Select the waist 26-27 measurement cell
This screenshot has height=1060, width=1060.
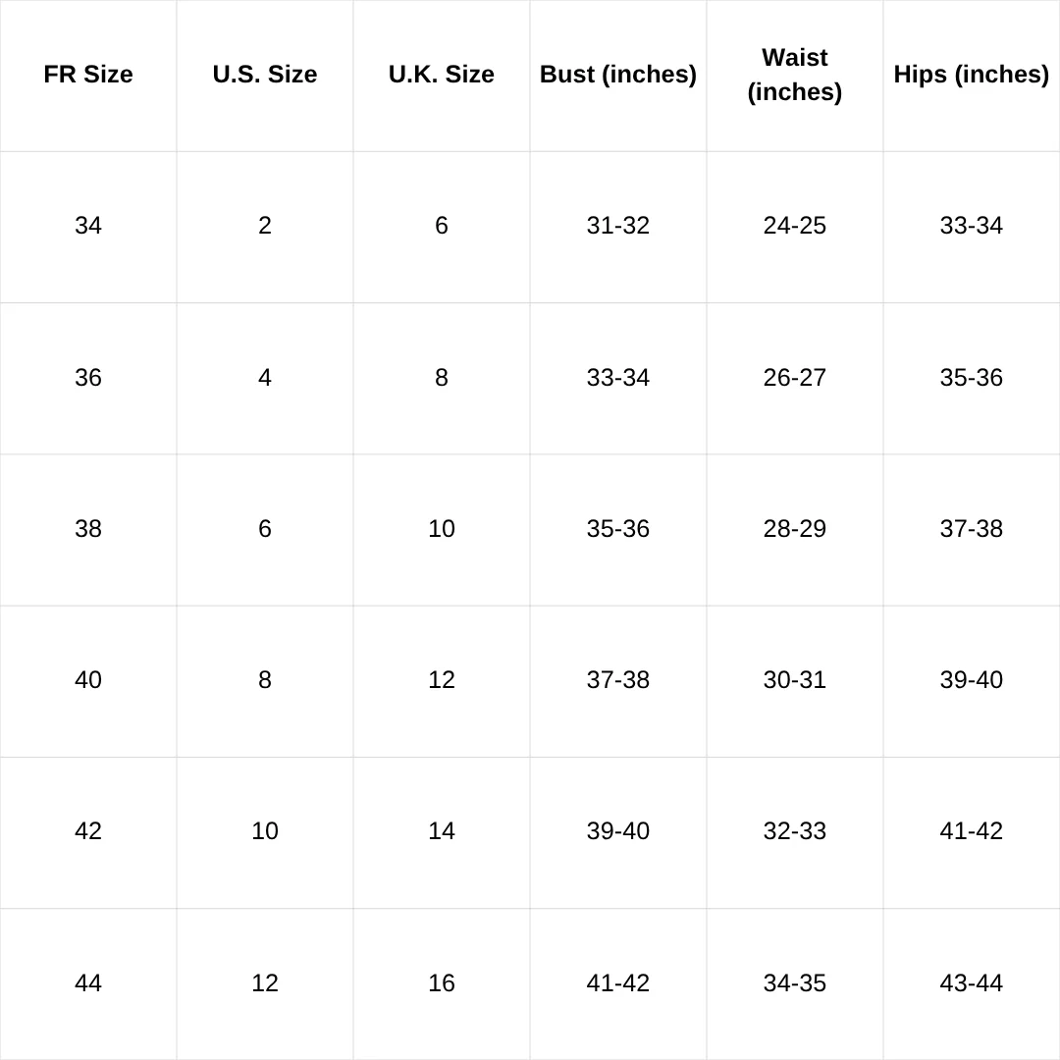[795, 378]
